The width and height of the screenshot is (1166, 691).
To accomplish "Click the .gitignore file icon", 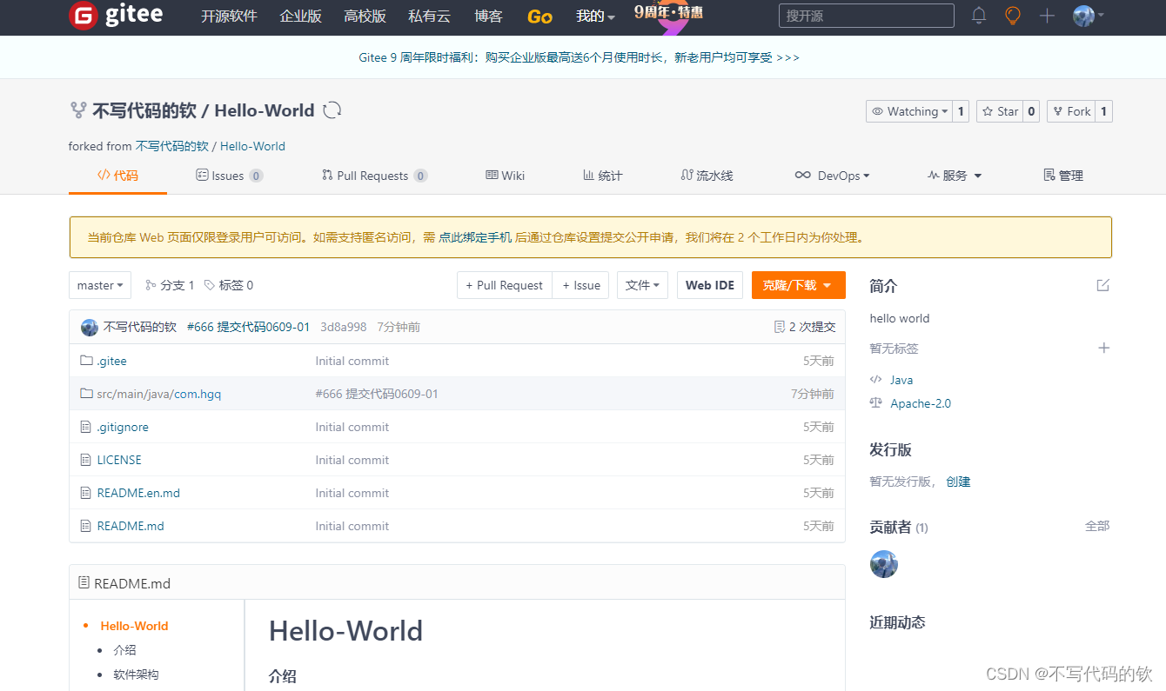I will [x=85, y=427].
